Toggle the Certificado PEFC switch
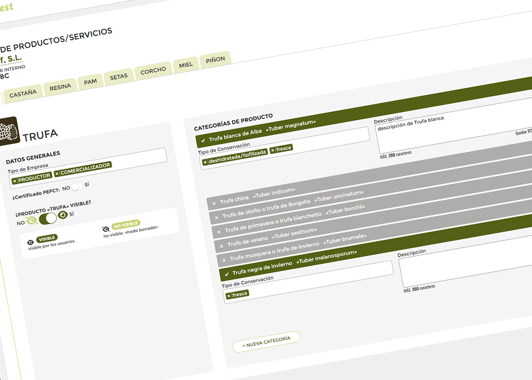 click(77, 187)
